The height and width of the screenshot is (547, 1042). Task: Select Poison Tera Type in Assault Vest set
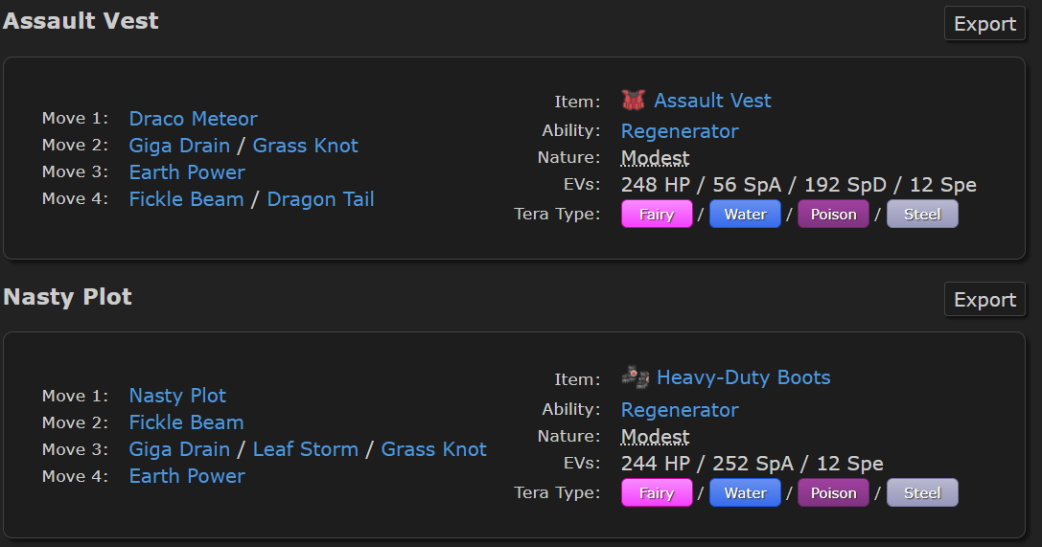point(833,215)
